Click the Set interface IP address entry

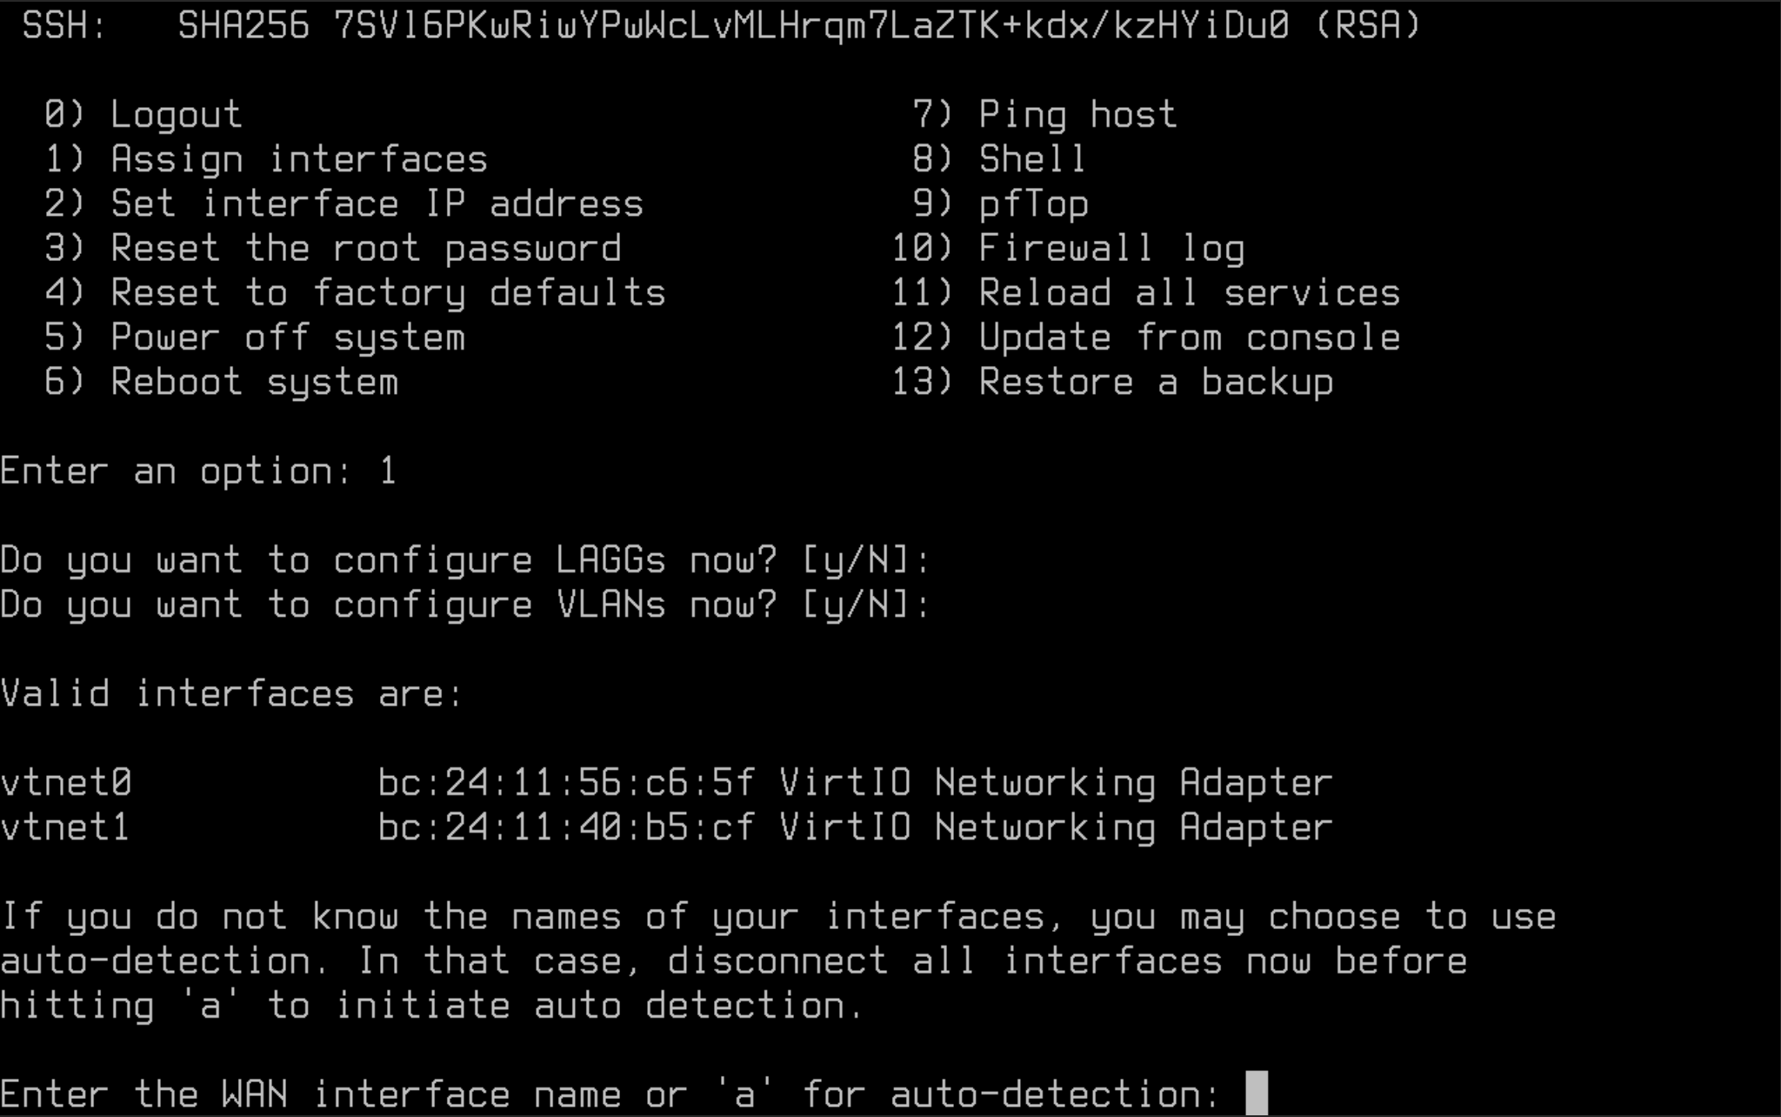[377, 204]
